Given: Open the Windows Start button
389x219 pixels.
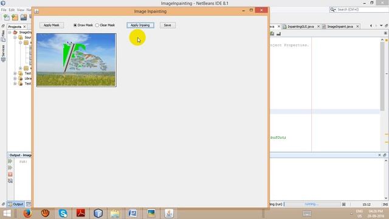Looking at the screenshot, I should click(x=7, y=214).
